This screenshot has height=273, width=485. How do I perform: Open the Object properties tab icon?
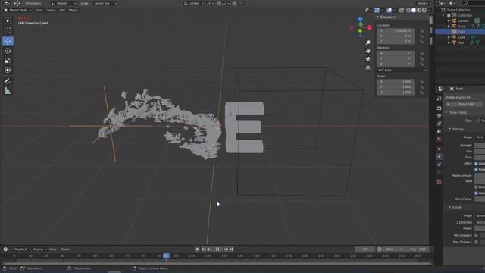(x=439, y=149)
